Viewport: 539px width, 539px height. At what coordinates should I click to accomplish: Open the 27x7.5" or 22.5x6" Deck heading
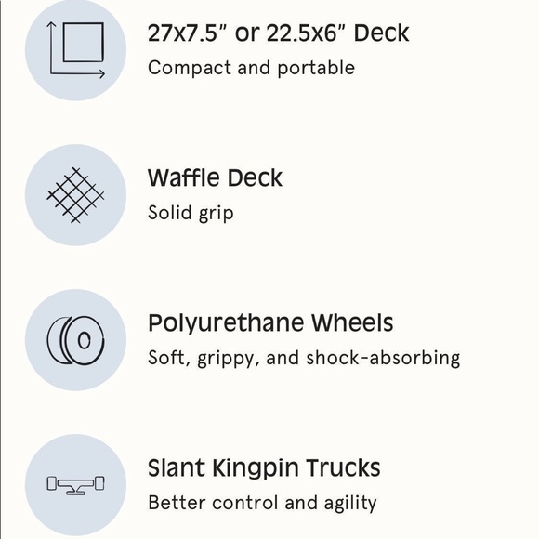(279, 33)
